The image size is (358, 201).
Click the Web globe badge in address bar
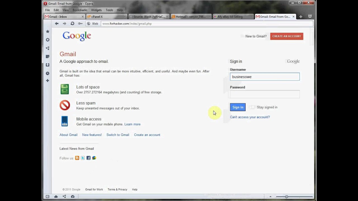[93, 24]
